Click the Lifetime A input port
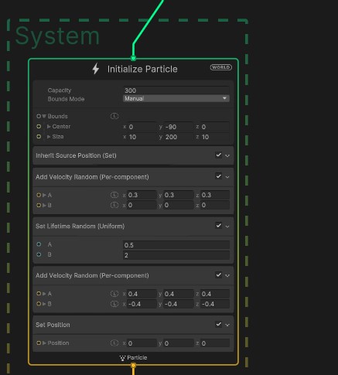 39,244
